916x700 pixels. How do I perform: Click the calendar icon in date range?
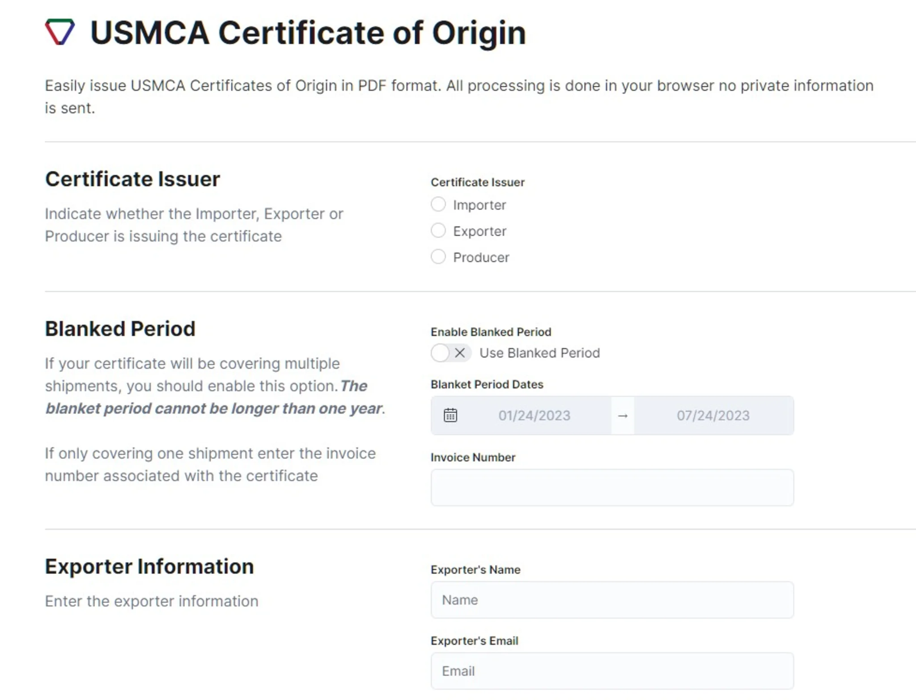click(450, 415)
